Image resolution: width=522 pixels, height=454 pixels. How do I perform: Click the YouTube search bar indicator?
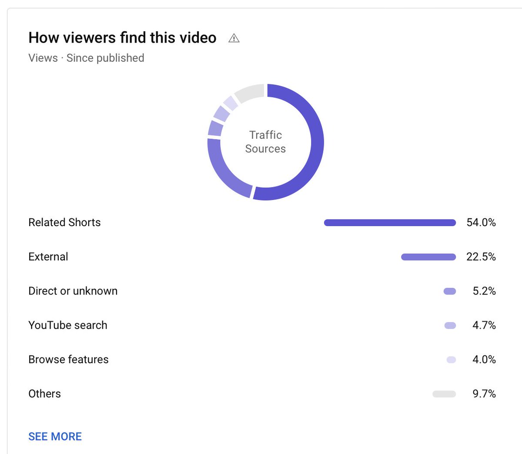(450, 325)
